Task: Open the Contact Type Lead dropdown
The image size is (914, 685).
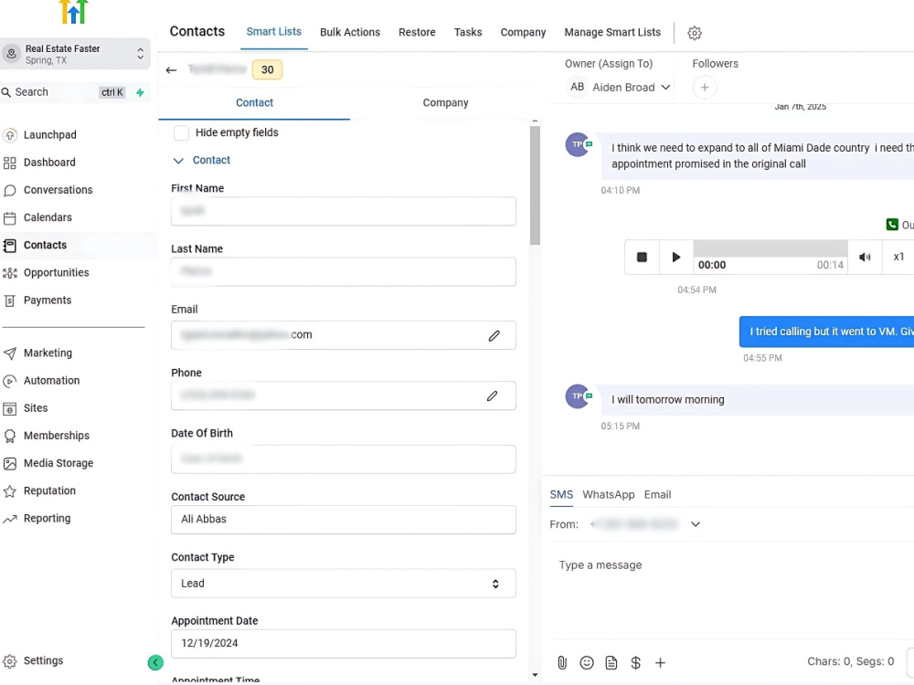Action: tap(344, 583)
